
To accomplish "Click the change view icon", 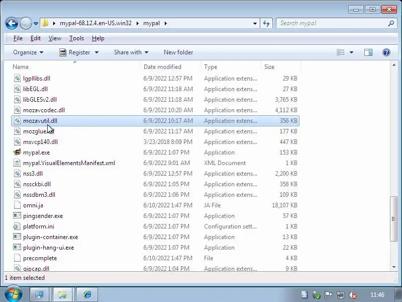I will [x=341, y=52].
